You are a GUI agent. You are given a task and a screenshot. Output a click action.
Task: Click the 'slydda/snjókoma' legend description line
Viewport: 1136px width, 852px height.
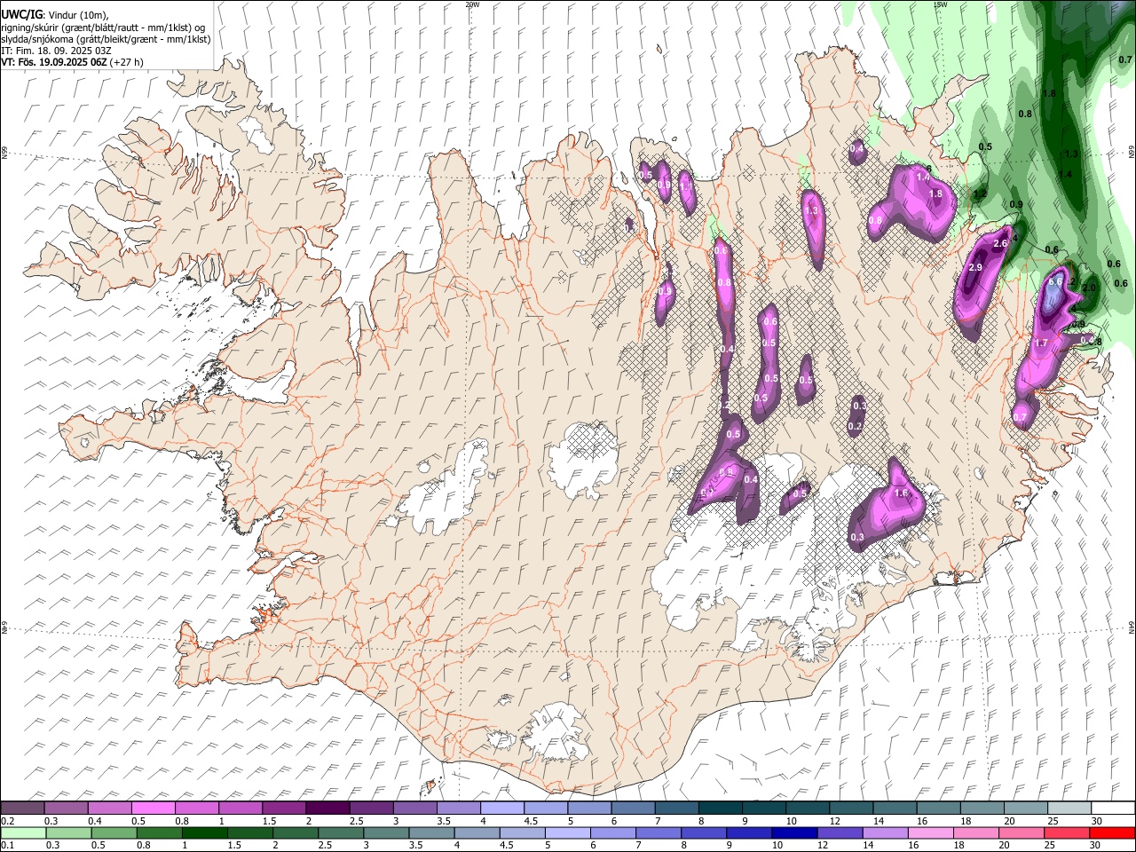point(106,39)
